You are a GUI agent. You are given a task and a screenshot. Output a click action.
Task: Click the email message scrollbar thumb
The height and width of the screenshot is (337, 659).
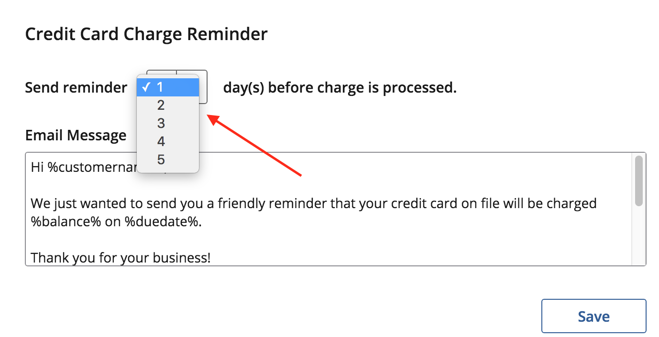(x=639, y=181)
